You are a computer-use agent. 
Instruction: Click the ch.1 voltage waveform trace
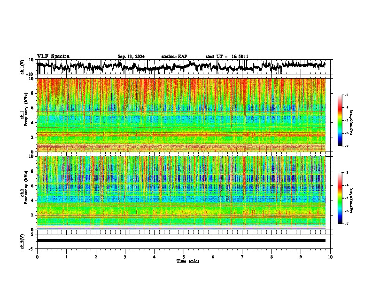tap(181, 66)
